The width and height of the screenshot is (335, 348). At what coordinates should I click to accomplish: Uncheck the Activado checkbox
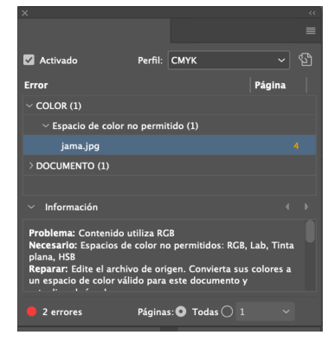click(x=29, y=60)
